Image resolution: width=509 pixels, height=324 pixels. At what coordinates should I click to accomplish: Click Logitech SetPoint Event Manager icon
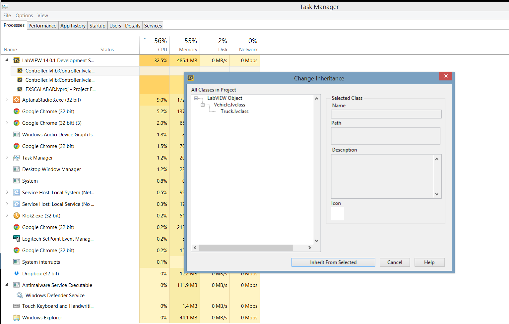16,239
